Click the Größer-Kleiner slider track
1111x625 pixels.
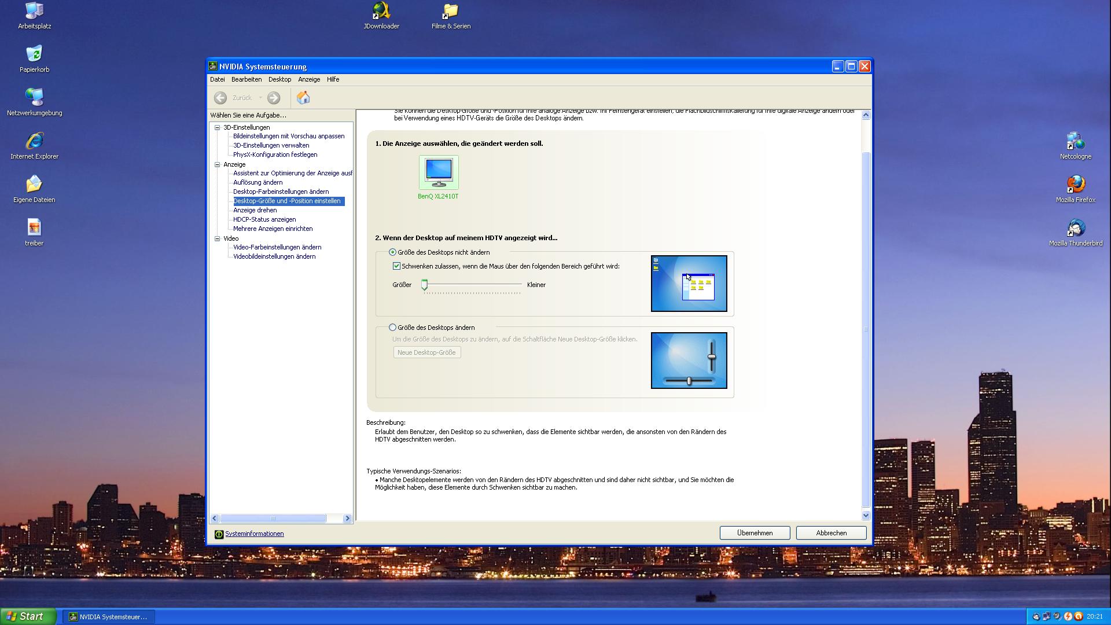[x=474, y=285]
